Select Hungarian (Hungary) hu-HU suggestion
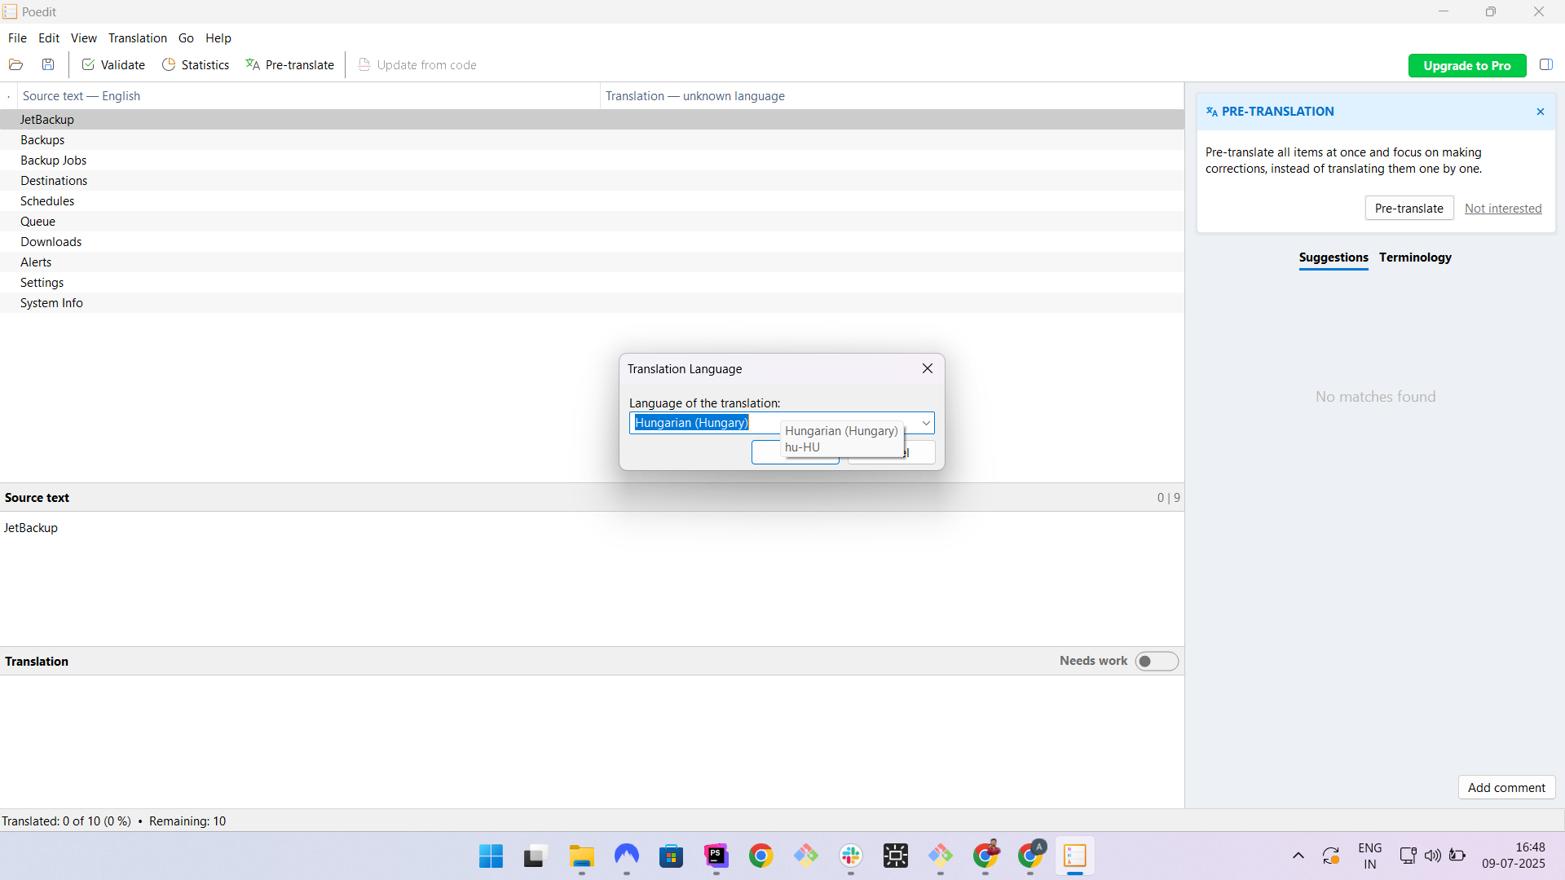1565x880 pixels. click(842, 439)
